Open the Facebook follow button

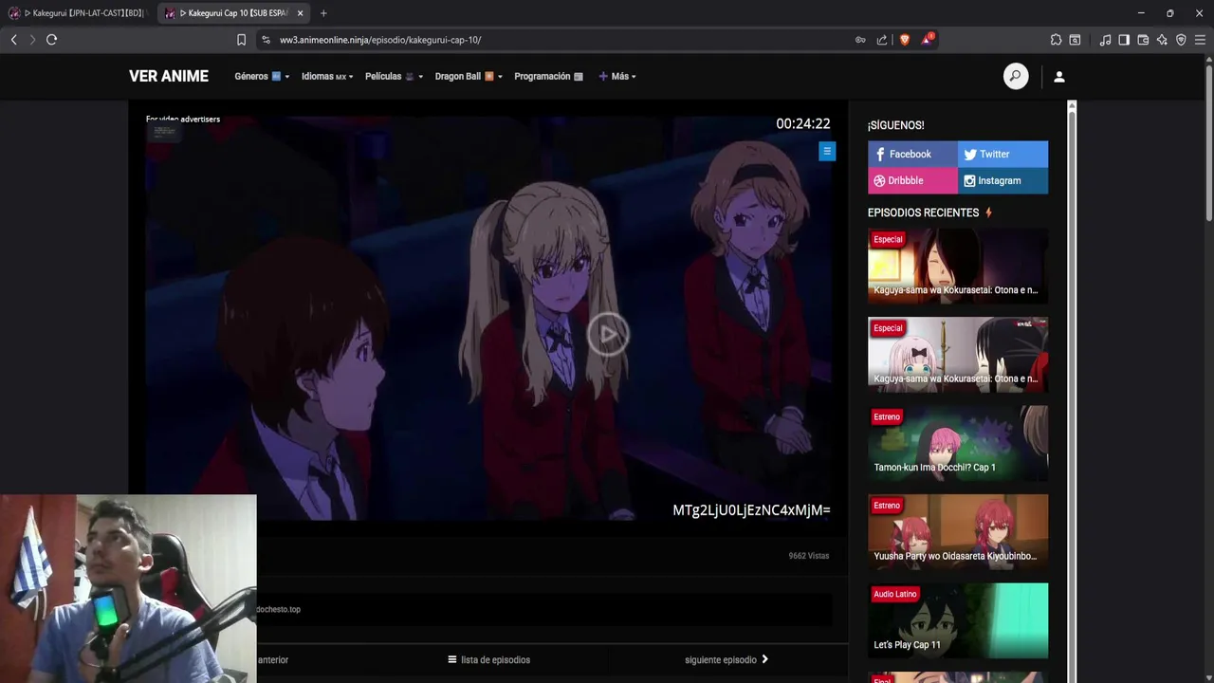[912, 154]
